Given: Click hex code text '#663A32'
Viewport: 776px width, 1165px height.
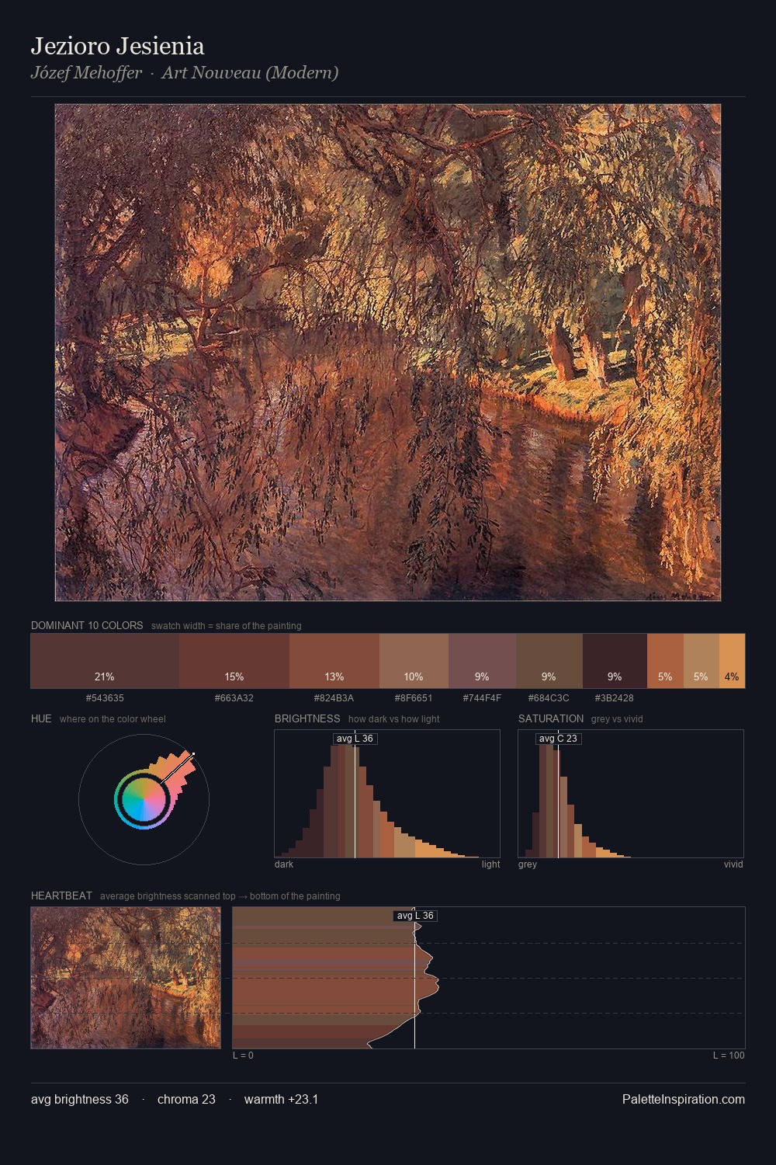Looking at the screenshot, I should pos(234,697).
